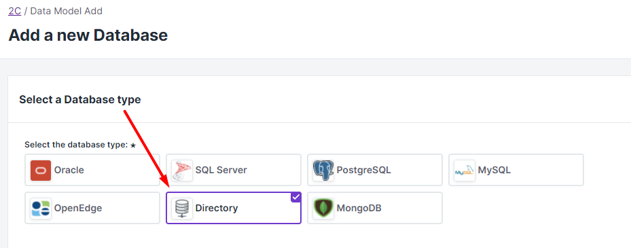Choose OpenEdge as database type
Image resolution: width=631 pixels, height=248 pixels.
[x=92, y=208]
